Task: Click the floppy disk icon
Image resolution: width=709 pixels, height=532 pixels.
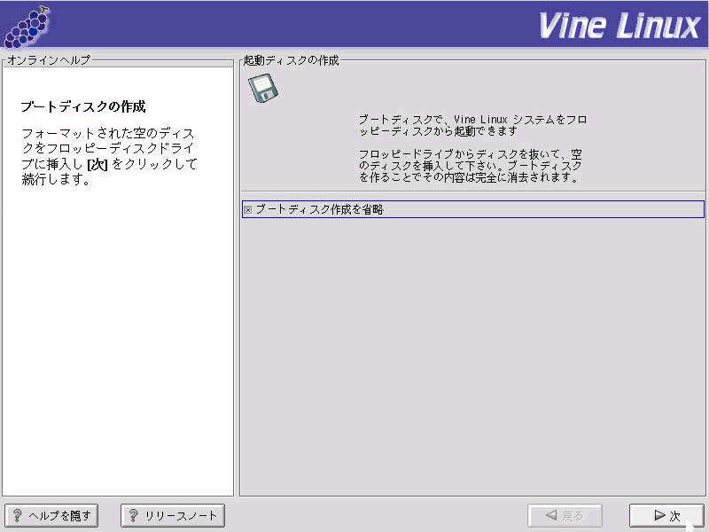Action: coord(263,88)
